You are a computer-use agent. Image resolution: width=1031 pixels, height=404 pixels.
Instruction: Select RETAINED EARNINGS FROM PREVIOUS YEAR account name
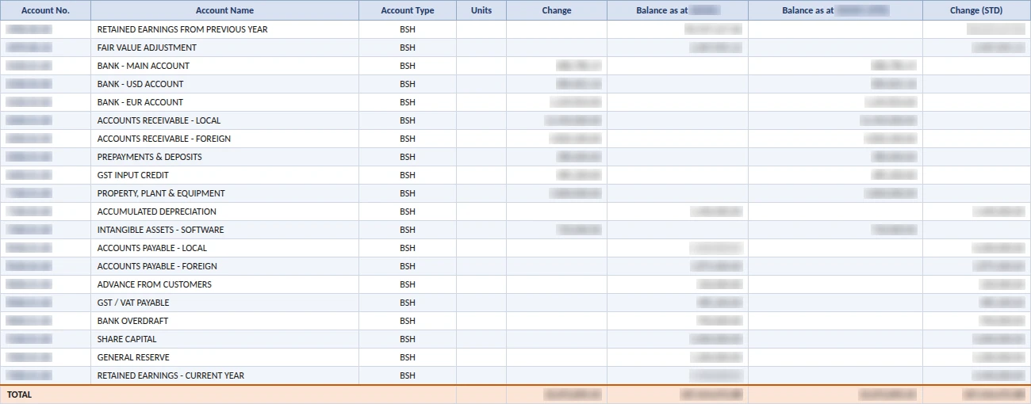tap(182, 29)
